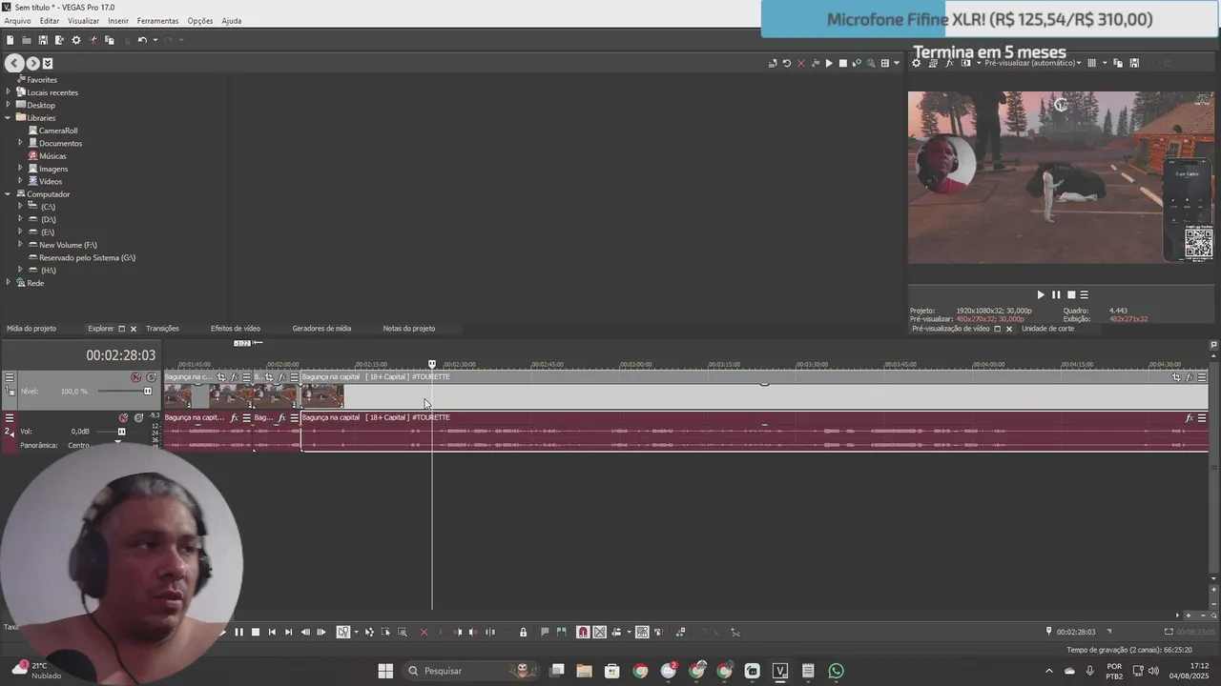Mute the audio track

(123, 417)
